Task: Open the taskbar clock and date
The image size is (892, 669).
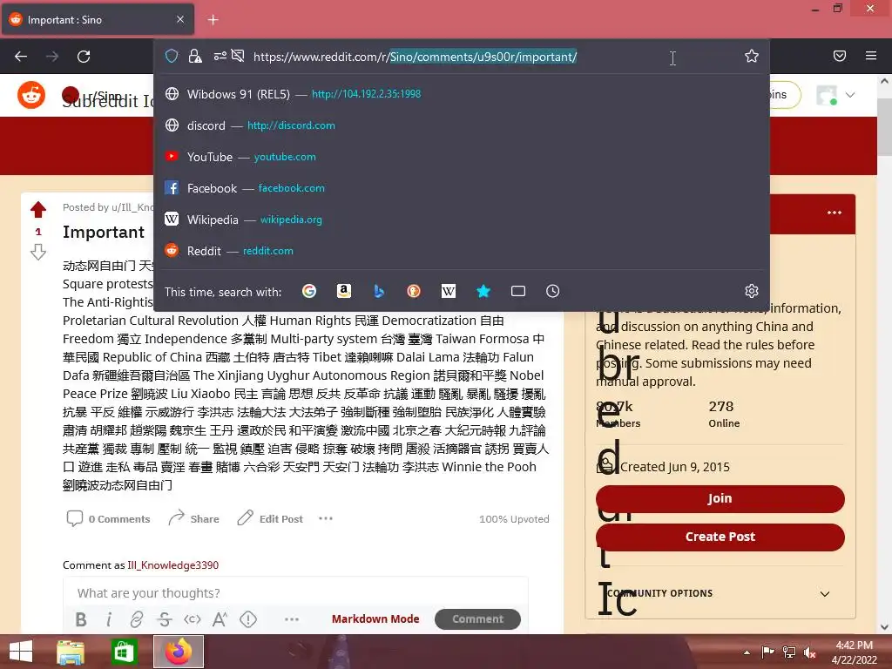Action: tap(855, 652)
